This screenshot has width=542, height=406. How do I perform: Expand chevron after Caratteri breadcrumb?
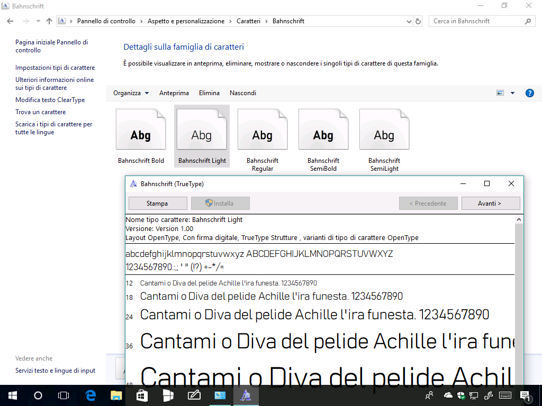click(266, 21)
